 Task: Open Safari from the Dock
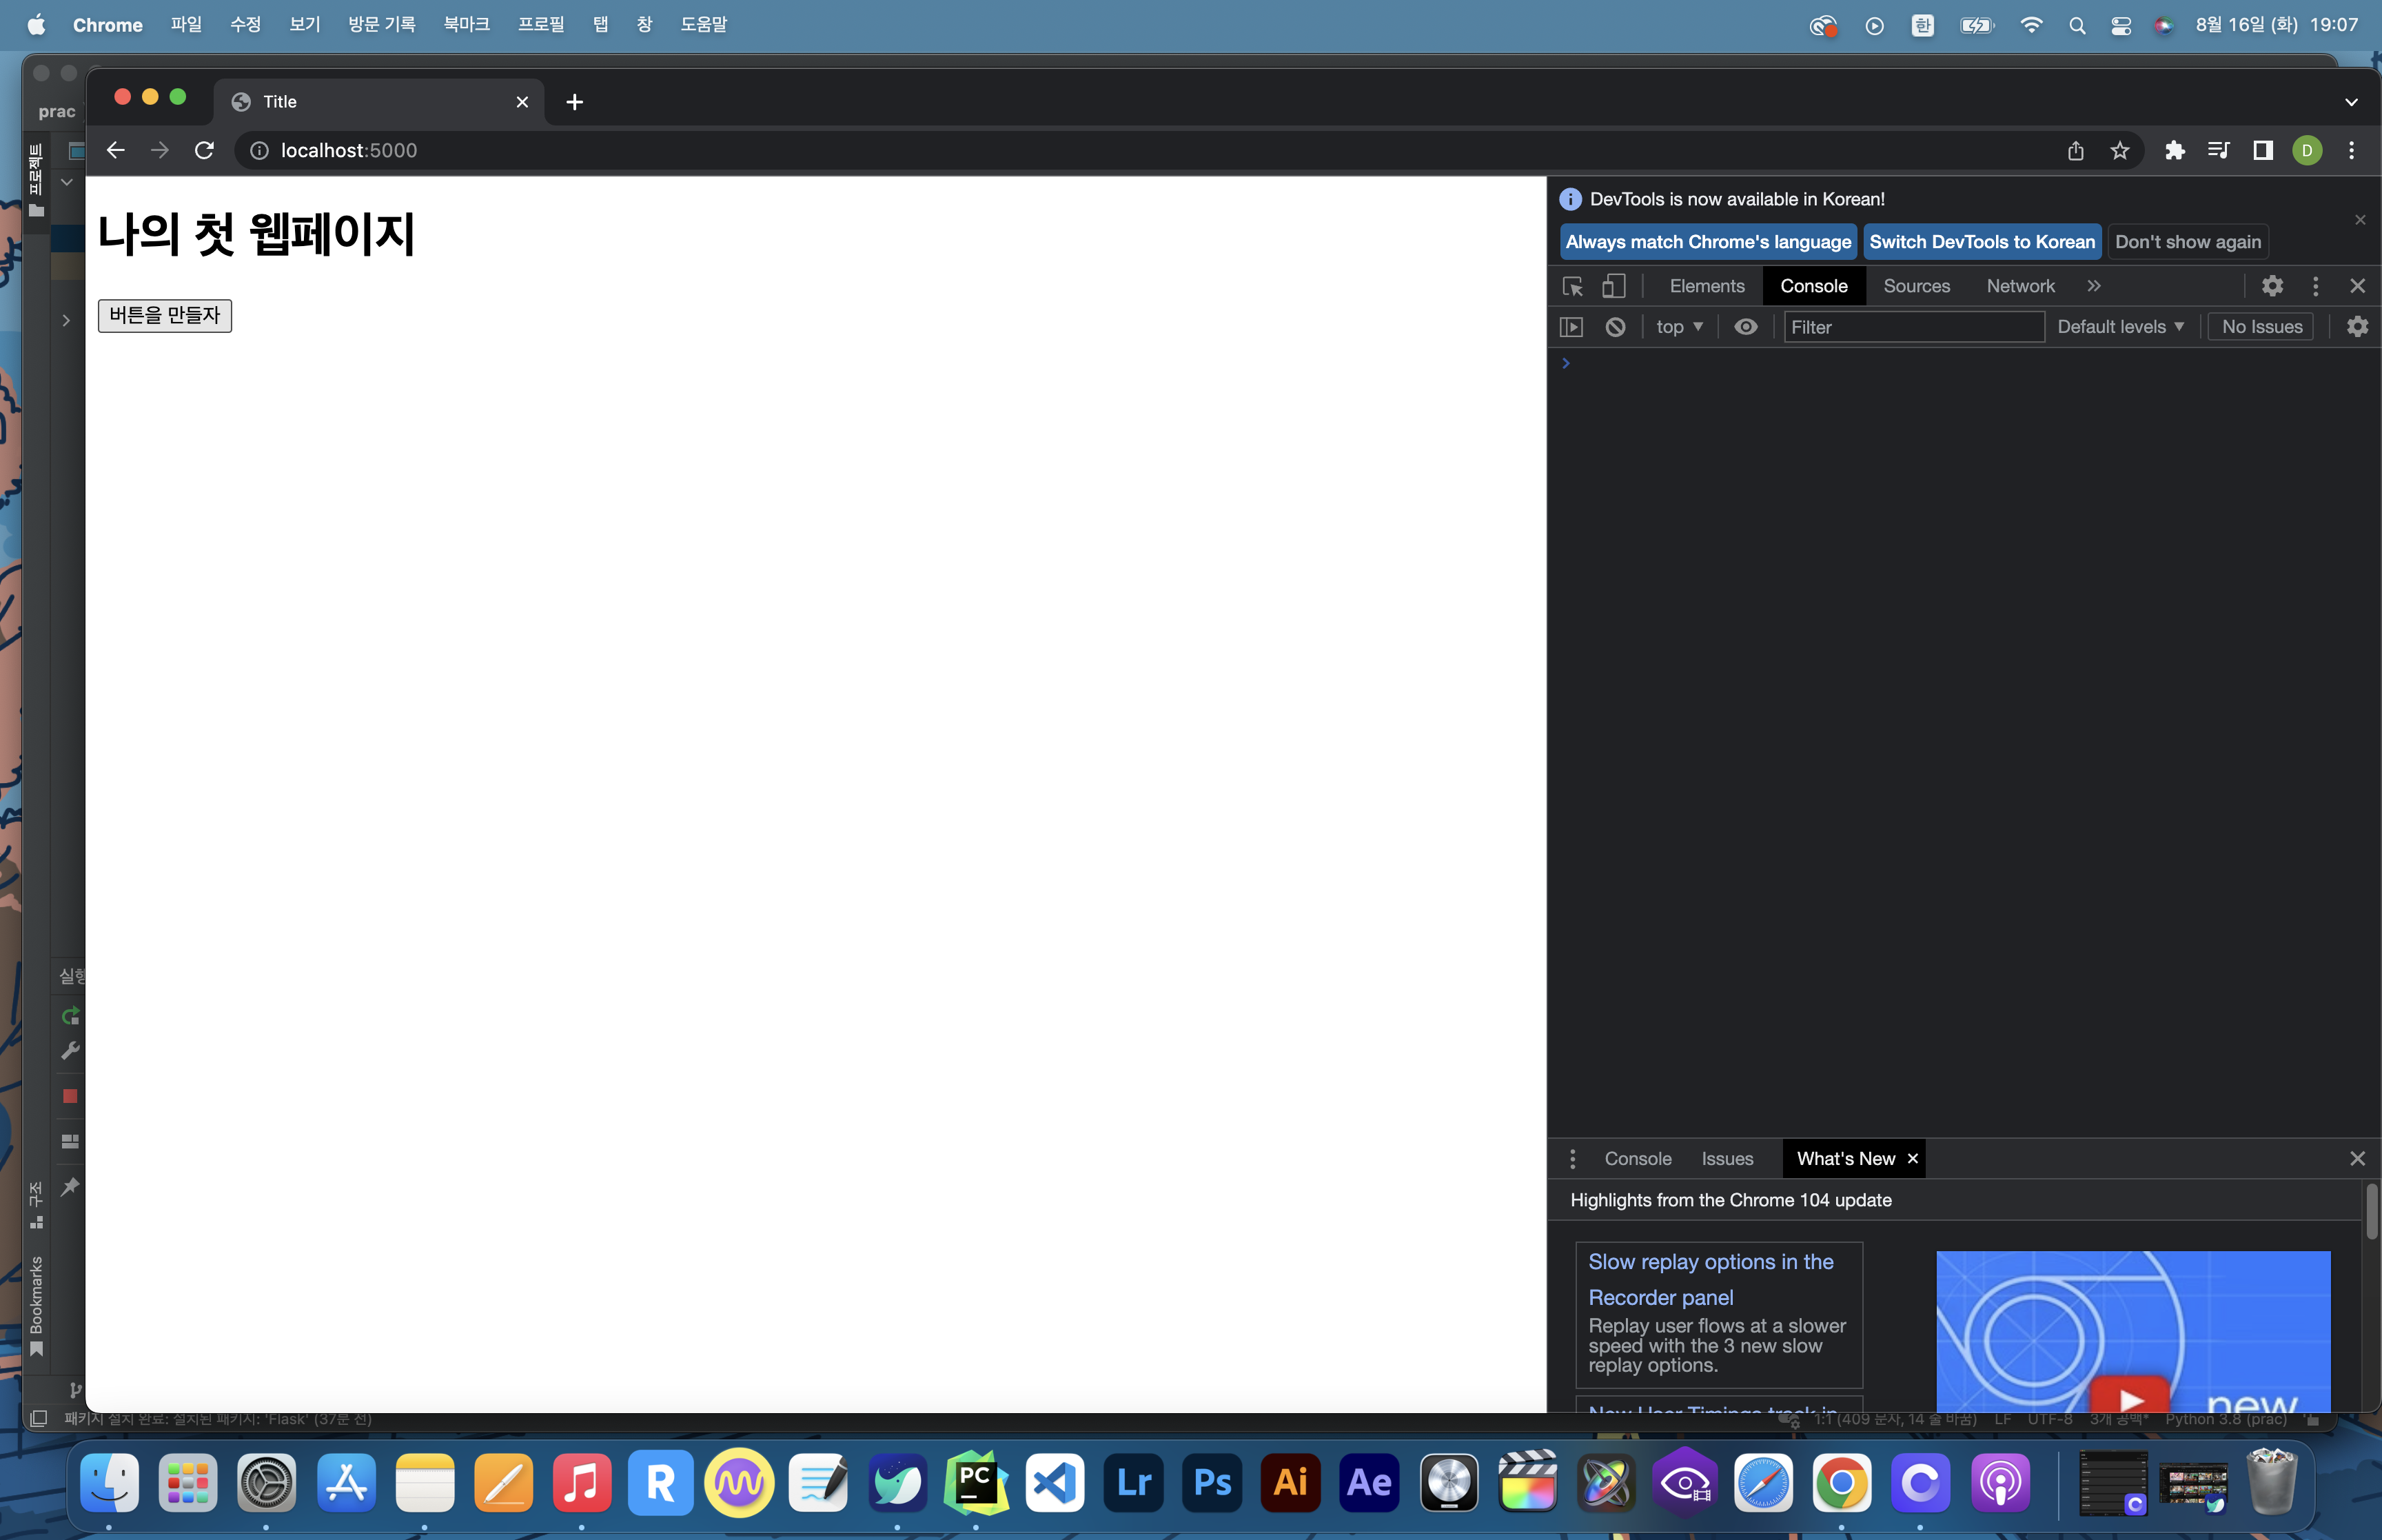point(1763,1482)
